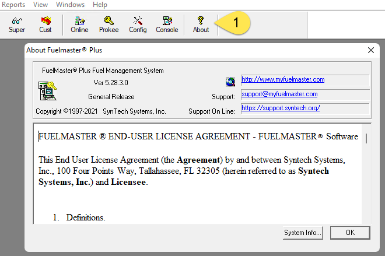This screenshot has width=385, height=256.
Task: Click the license agreement scrollbar thumb
Action: click(366, 138)
